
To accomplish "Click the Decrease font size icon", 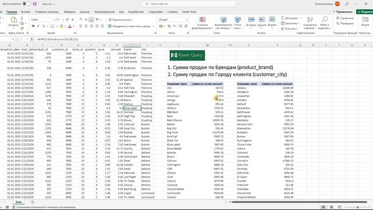I will (x=73, y=19).
